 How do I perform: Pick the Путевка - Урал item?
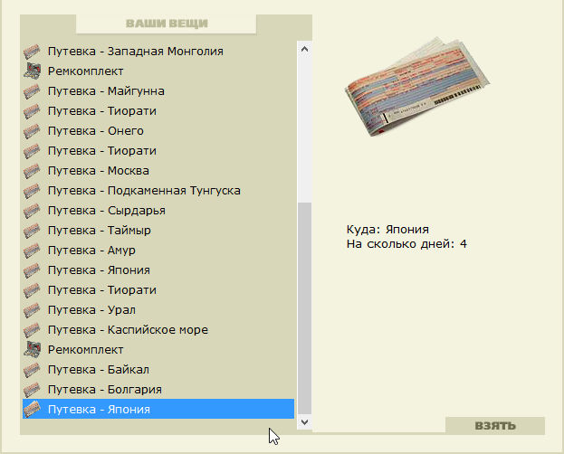click(158, 310)
